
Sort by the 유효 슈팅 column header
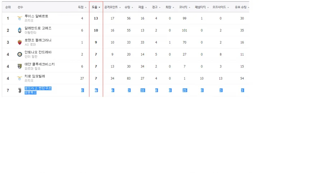click(x=242, y=7)
